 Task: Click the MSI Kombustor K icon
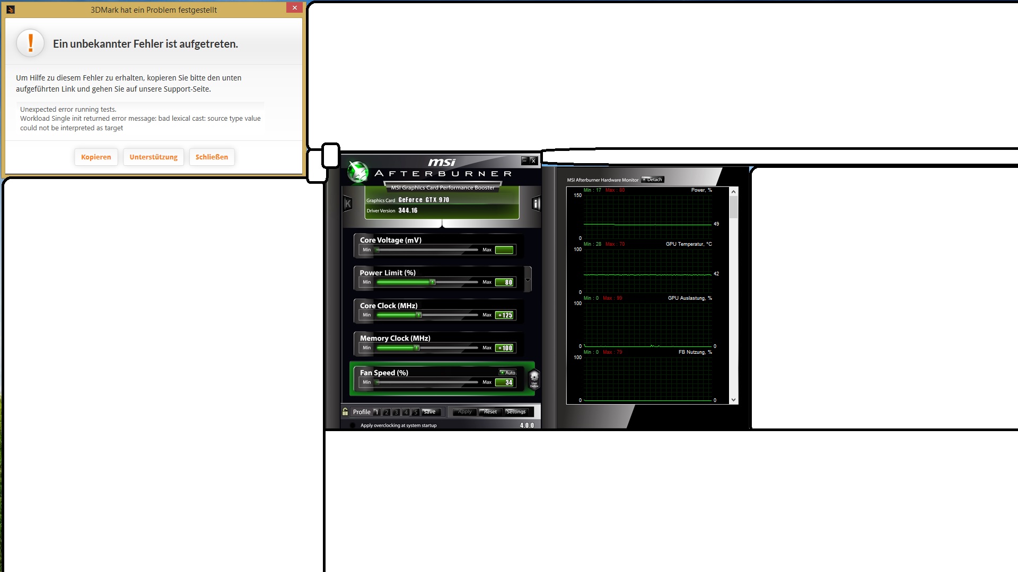pyautogui.click(x=348, y=203)
